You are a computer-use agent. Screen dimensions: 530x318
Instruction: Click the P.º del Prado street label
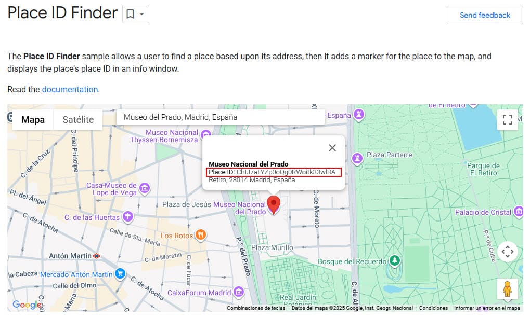[244, 256]
